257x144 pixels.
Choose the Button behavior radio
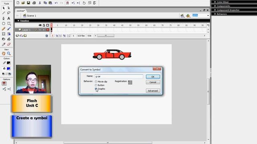click(96, 85)
